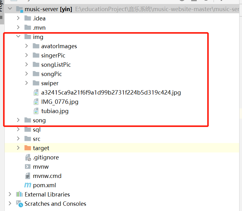Viewport: 242px width, 211px height.
Task: Select the songListPic folder name
Action: point(56,65)
